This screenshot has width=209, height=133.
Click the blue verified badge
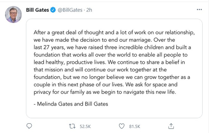[x=53, y=10]
